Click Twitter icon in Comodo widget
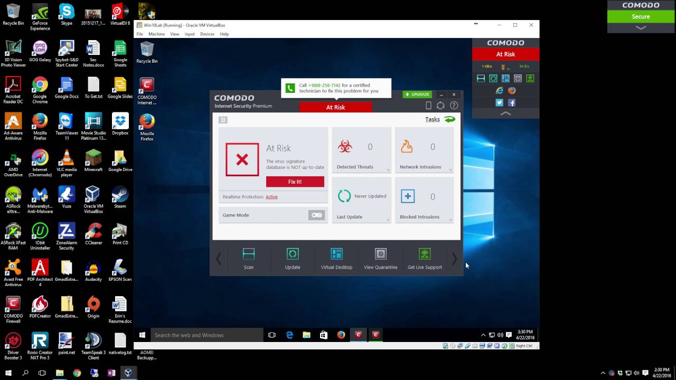 500,103
